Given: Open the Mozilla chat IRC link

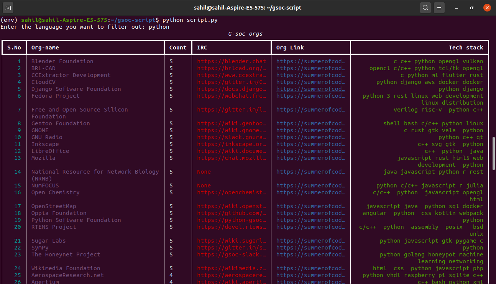Looking at the screenshot, I should click(x=232, y=158).
